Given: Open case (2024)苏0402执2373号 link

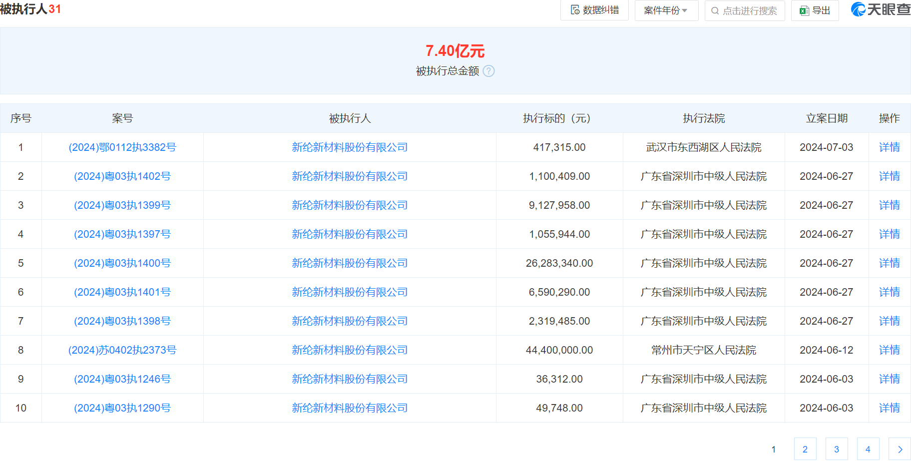Looking at the screenshot, I should tap(122, 350).
